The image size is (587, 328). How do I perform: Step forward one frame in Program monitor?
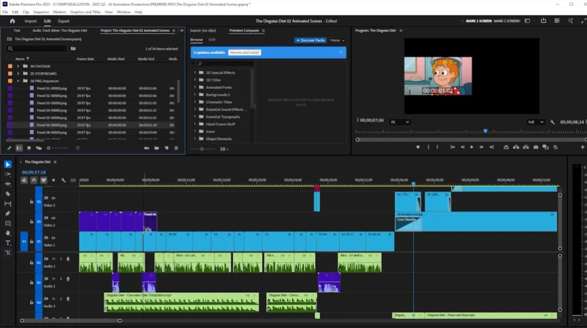point(481,148)
